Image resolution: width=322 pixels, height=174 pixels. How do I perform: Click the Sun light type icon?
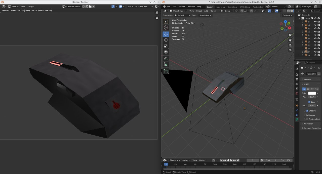(308, 89)
